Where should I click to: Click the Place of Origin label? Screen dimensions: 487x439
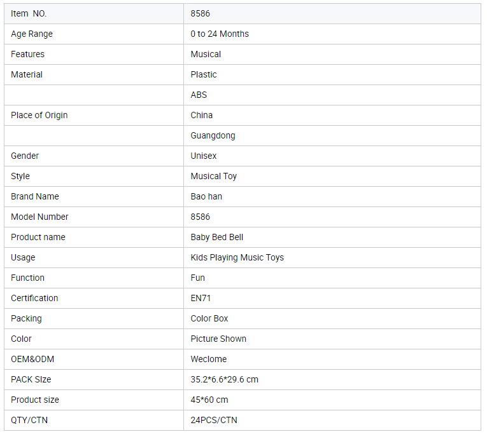pos(39,115)
